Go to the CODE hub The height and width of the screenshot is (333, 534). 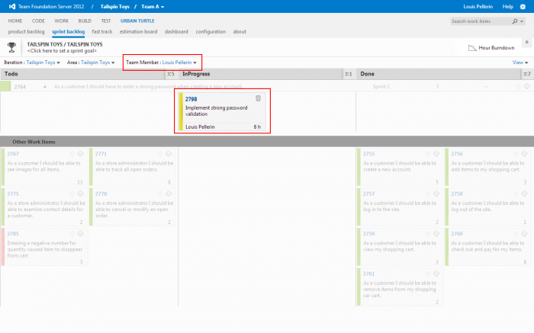tap(38, 21)
